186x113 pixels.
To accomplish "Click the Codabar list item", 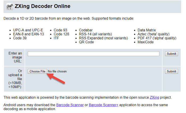I will (86, 30).
